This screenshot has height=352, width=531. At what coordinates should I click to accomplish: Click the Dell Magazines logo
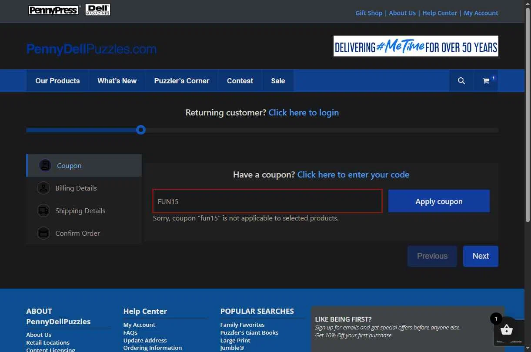coord(98,10)
